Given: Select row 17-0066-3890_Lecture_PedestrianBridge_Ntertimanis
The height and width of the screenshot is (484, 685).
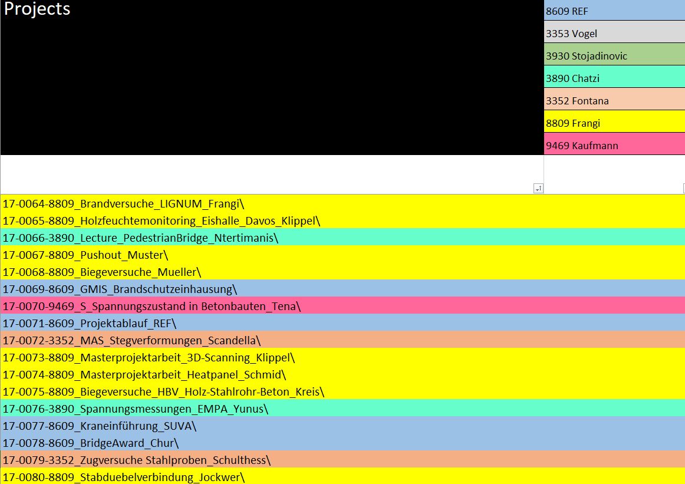Looking at the screenshot, I should click(x=342, y=237).
